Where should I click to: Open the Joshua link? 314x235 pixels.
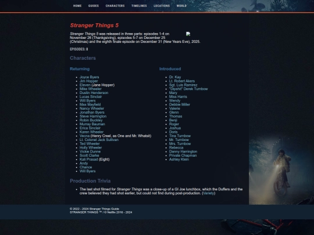pos(175,128)
